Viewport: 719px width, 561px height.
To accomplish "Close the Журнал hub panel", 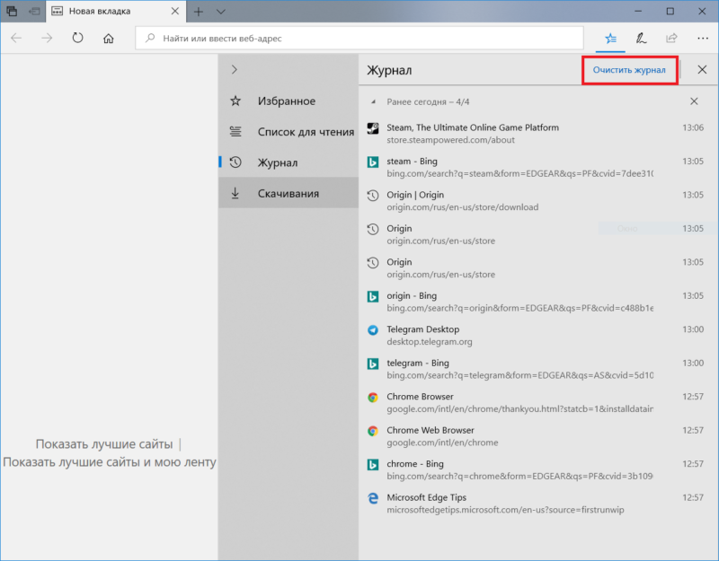I will click(702, 70).
